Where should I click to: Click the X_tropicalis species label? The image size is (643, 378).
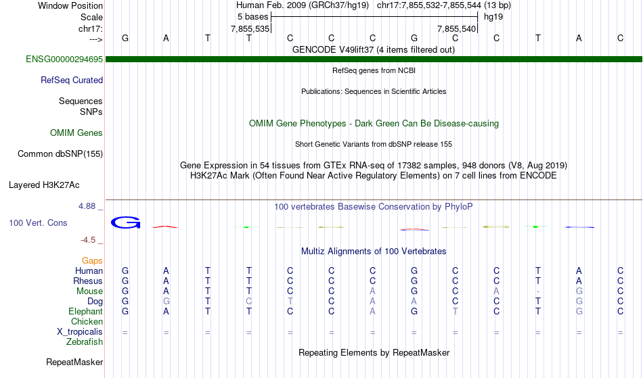80,332
